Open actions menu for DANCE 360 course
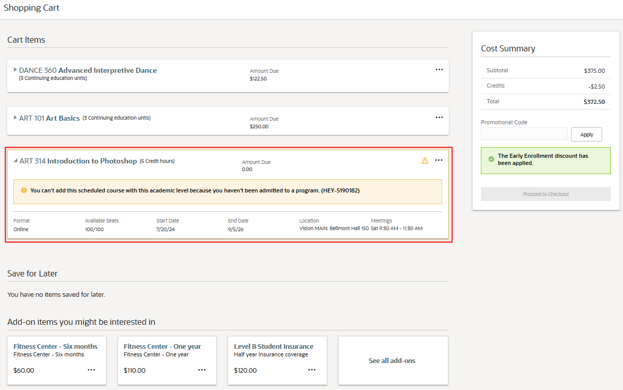623x390 pixels. (439, 70)
